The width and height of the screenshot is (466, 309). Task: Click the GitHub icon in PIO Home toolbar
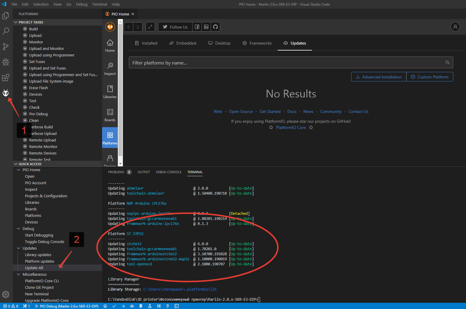[x=215, y=27]
